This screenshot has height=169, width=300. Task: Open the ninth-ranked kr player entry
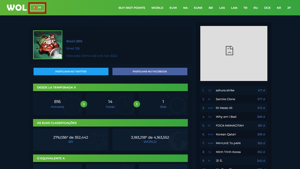(x=234, y=160)
